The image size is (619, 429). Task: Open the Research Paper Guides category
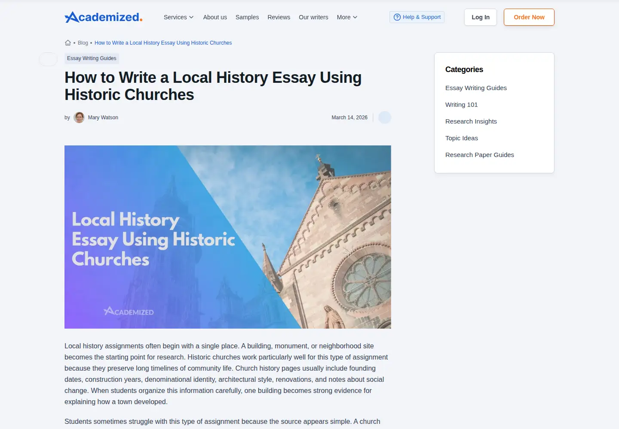480,155
